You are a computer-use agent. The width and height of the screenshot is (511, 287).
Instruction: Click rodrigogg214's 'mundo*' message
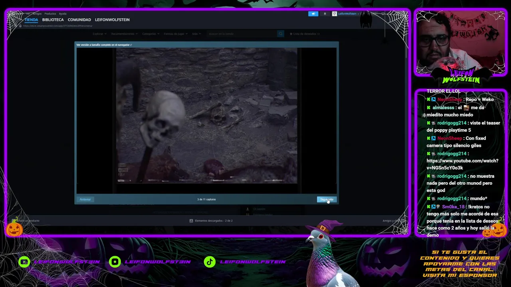(x=457, y=199)
